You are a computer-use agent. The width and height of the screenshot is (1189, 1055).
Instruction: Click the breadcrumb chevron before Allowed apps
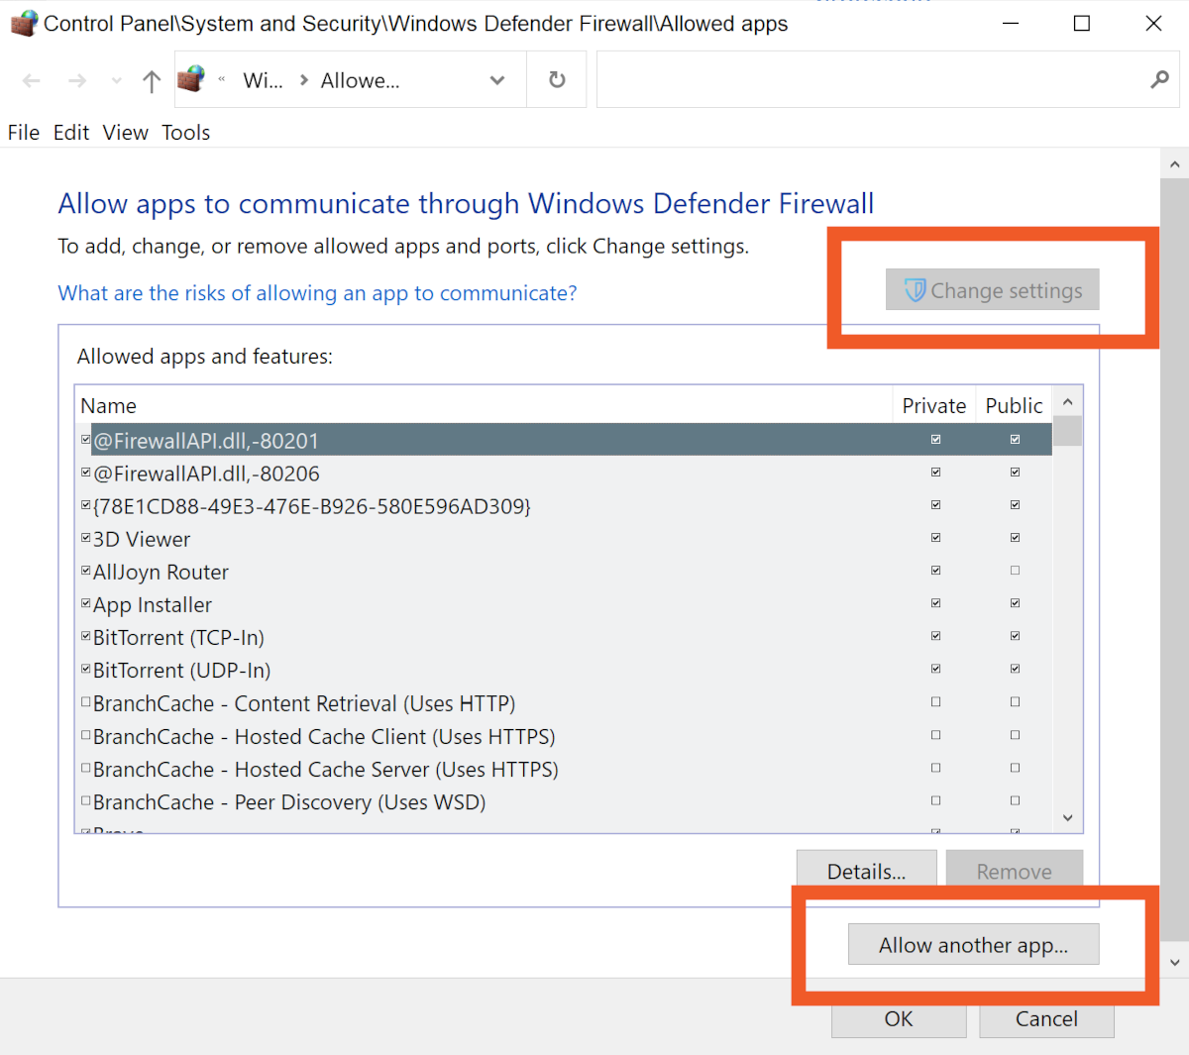[304, 80]
